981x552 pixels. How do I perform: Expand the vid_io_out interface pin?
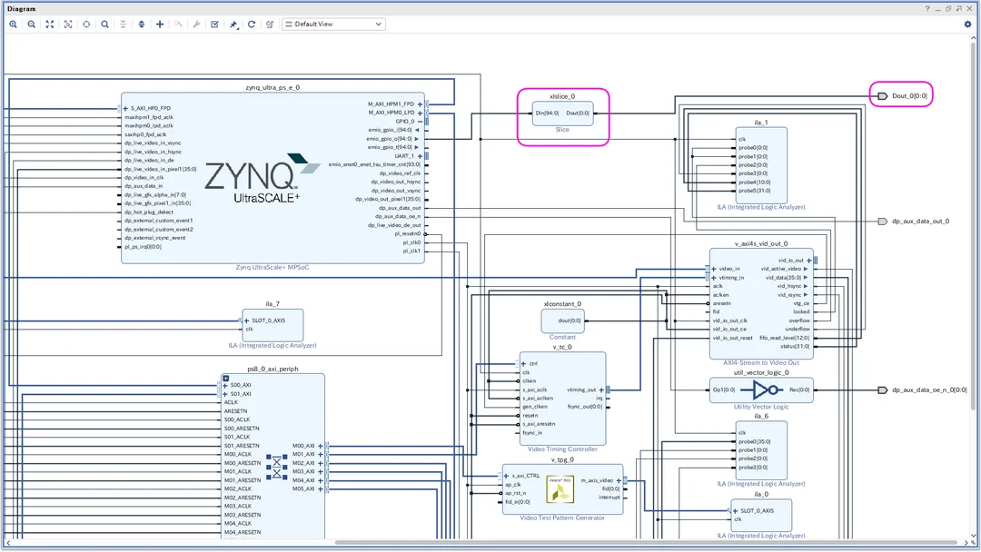pos(809,260)
